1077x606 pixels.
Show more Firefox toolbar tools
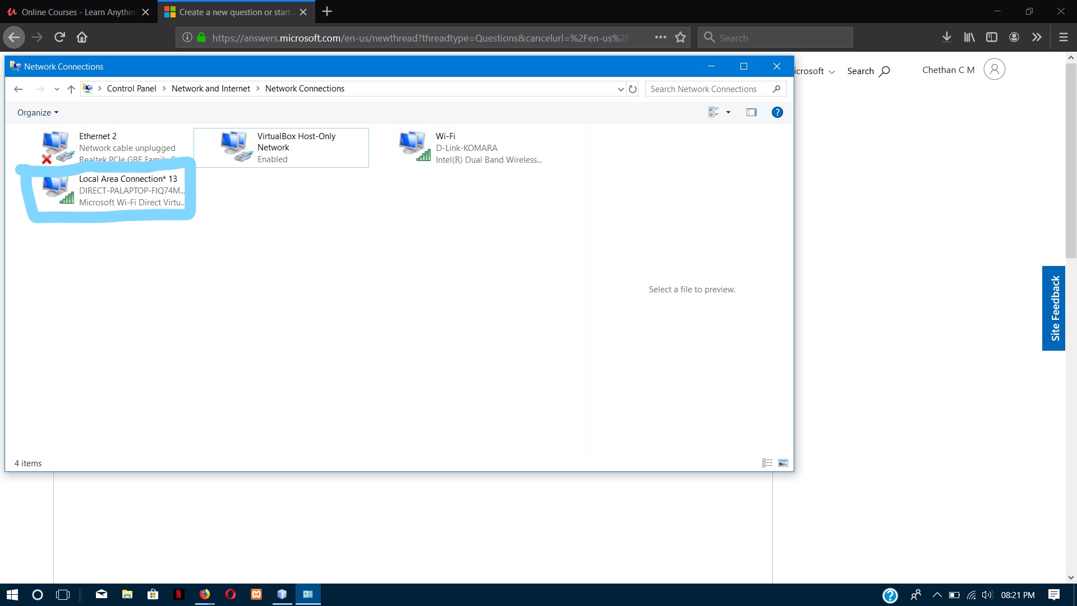click(x=1037, y=38)
